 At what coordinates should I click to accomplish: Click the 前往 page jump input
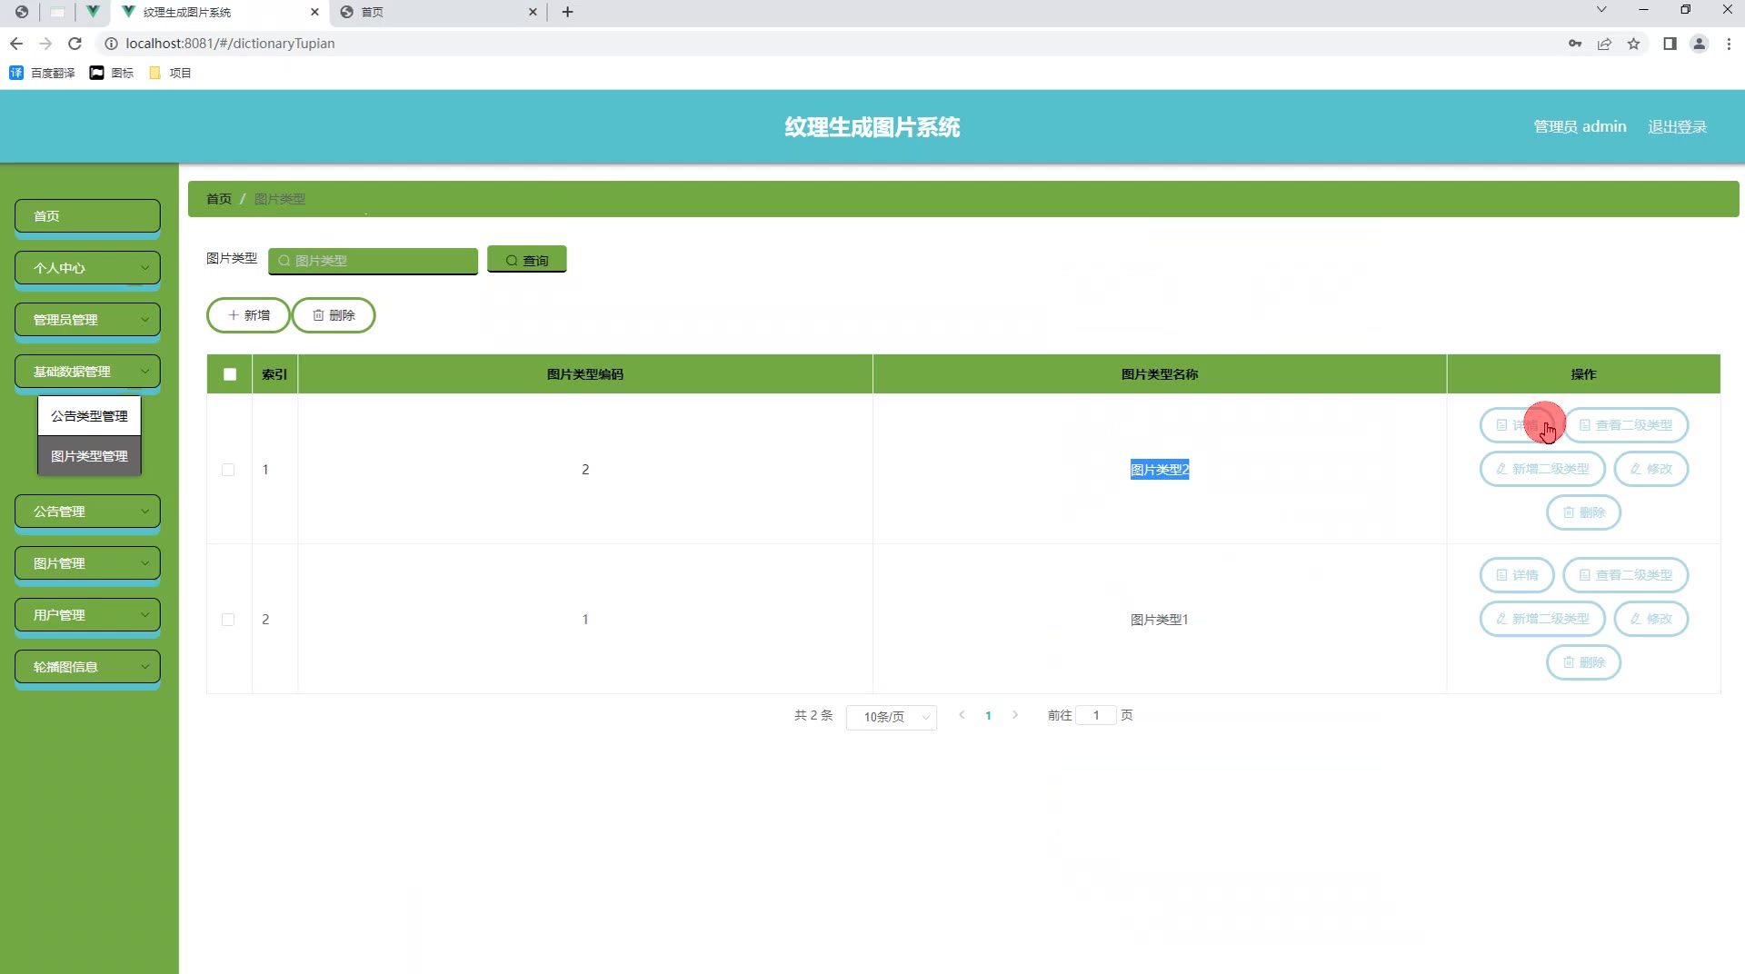coord(1096,716)
